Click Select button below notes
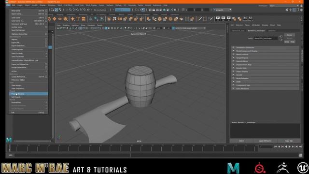309x174 pixels. pos(241,141)
